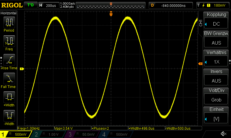Click the trigger level 180mV readout
Screen dimensions: 231x138
(x=212, y=5)
